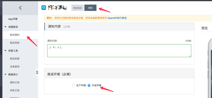Click the 预览 panel heading
212x98 pixels.
[204, 28]
